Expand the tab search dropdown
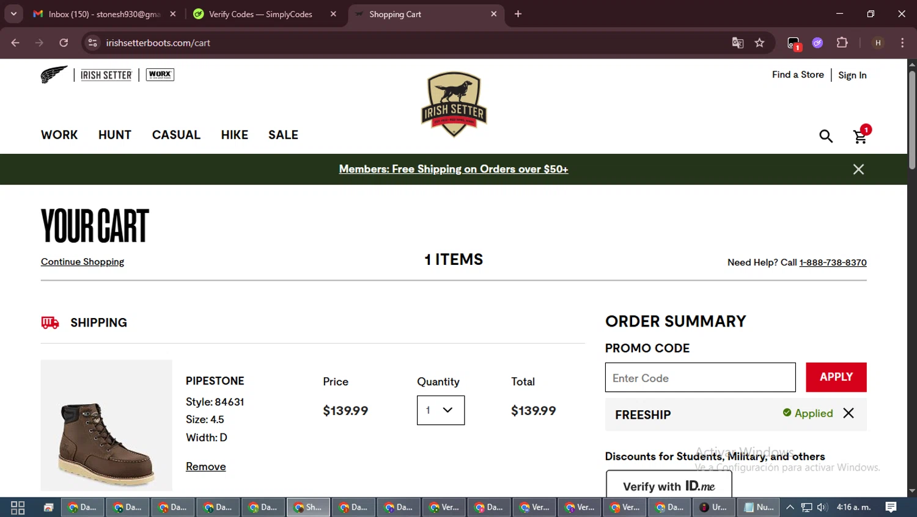 tap(13, 14)
